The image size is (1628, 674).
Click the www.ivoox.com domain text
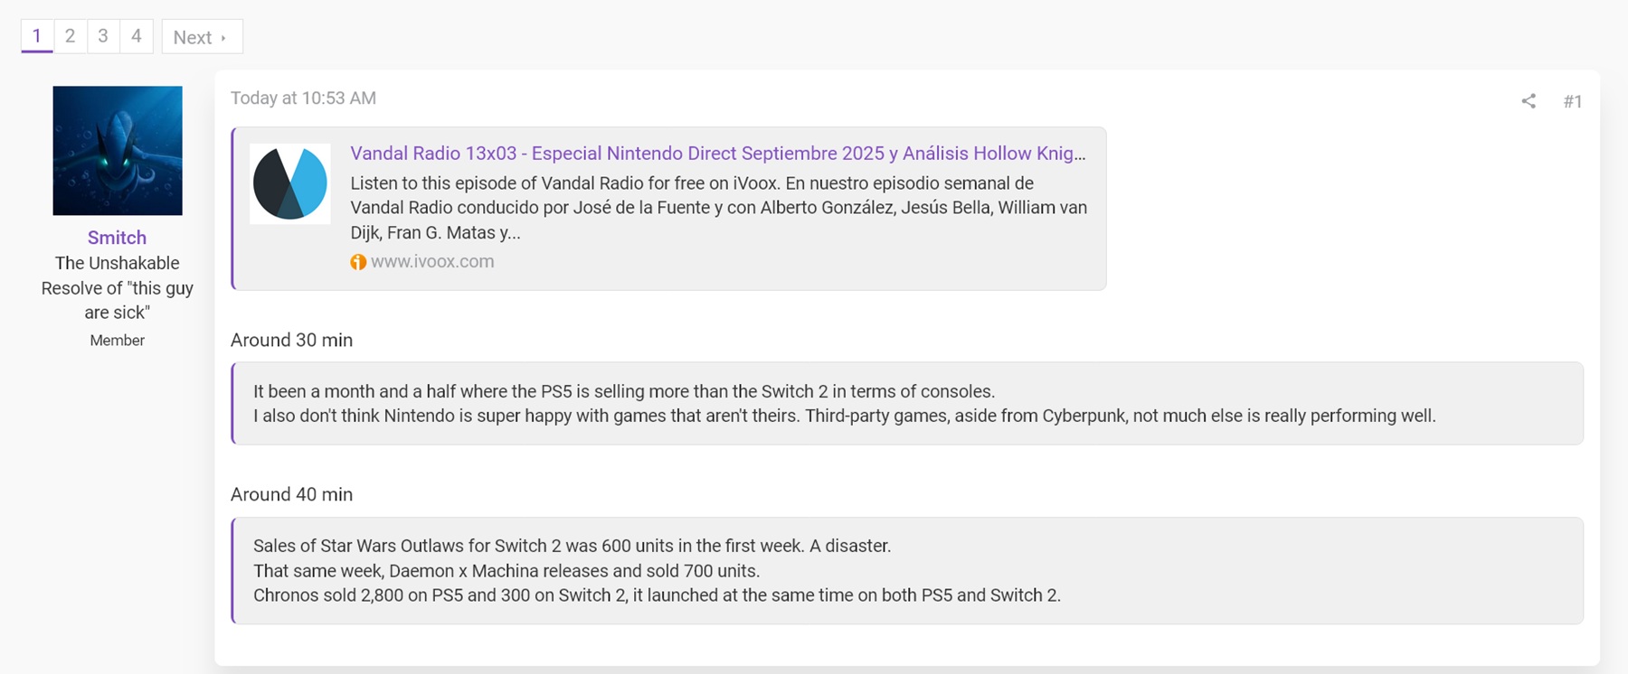tap(432, 262)
